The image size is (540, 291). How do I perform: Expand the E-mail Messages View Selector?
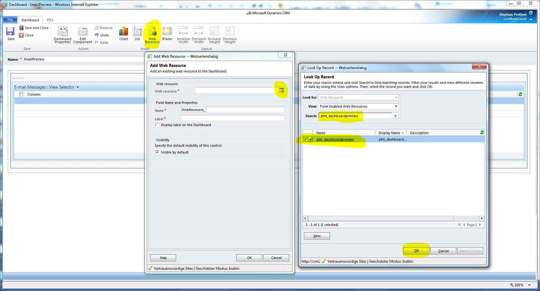(78, 87)
